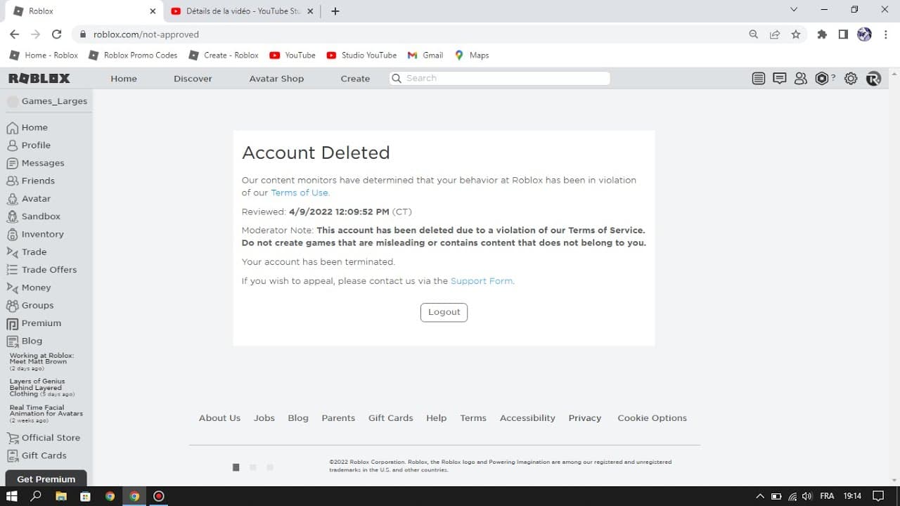900x506 pixels.
Task: Bookmark this page with the star icon
Action: [x=796, y=34]
